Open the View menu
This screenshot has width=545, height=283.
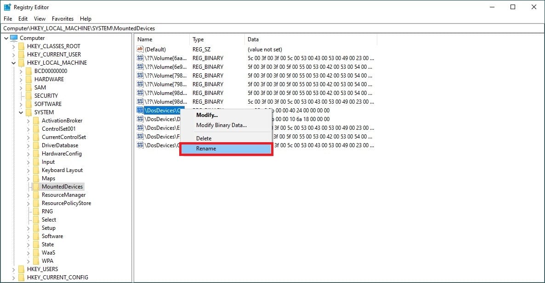click(x=40, y=19)
